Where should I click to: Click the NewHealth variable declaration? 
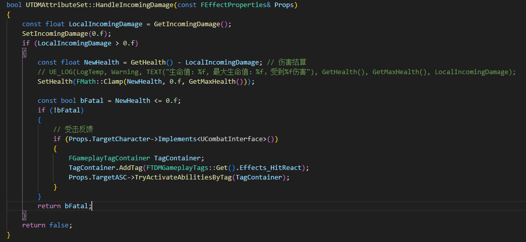(x=101, y=63)
